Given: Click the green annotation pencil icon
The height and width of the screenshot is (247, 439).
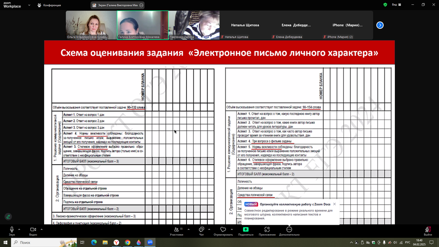Looking at the screenshot, I should [8, 217].
